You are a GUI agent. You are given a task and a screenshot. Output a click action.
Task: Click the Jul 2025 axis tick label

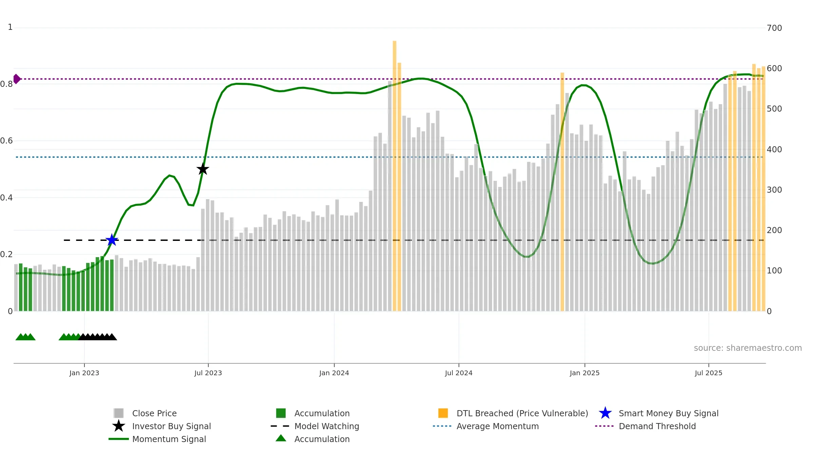pos(709,373)
